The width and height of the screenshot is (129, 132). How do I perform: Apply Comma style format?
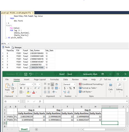click(74, 88)
